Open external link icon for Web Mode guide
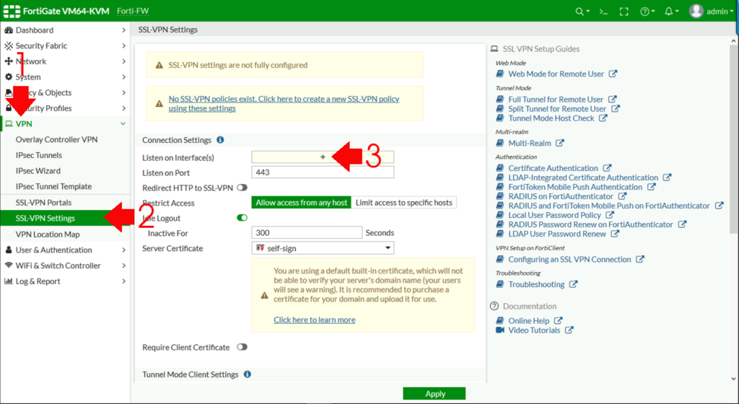The height and width of the screenshot is (404, 739). [x=613, y=74]
